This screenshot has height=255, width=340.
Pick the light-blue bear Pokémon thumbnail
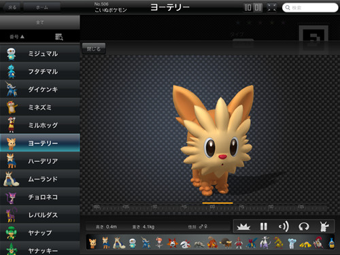(292, 243)
